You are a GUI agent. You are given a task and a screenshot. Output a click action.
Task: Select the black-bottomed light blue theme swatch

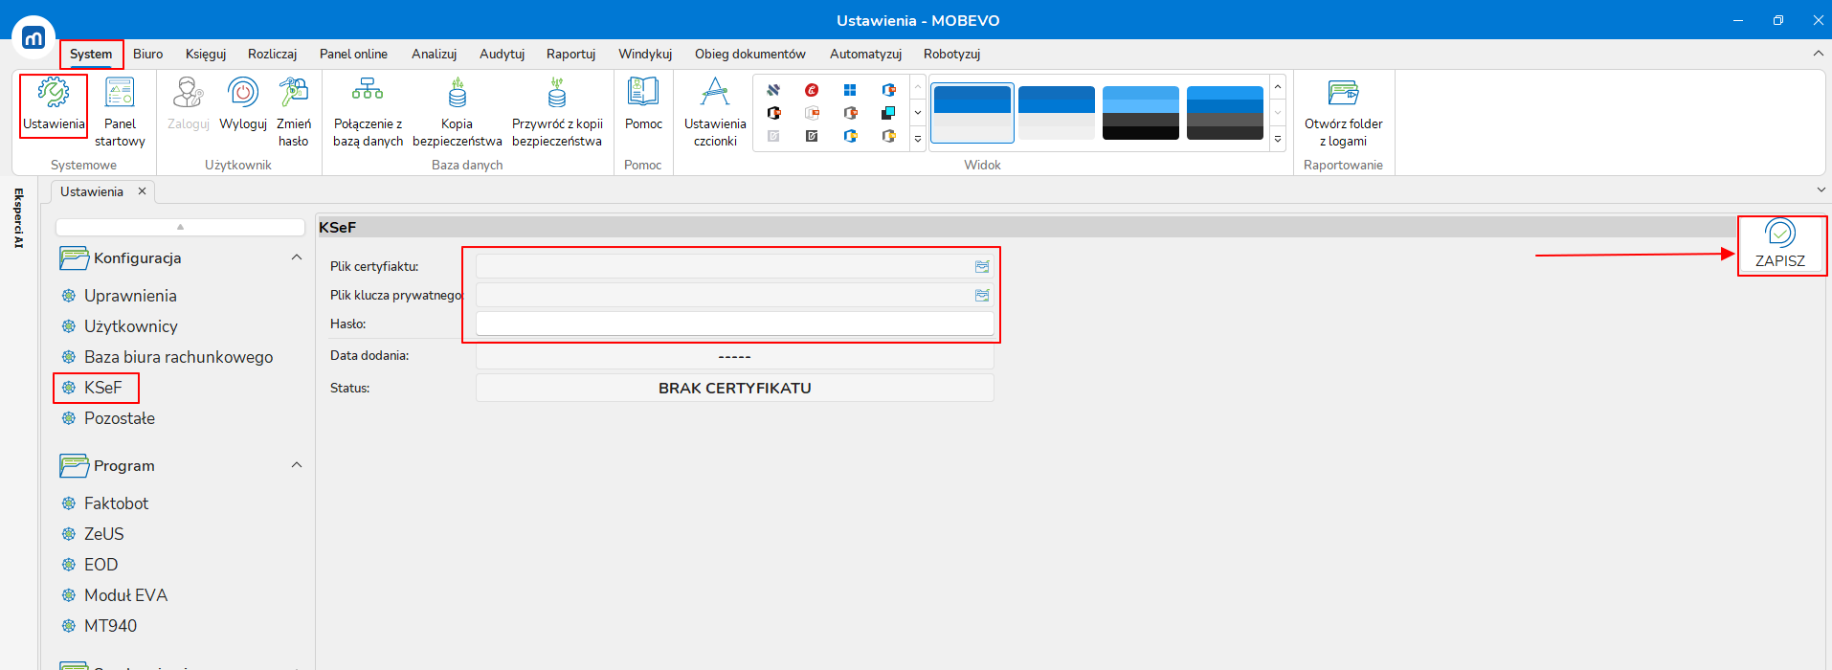(x=1140, y=113)
